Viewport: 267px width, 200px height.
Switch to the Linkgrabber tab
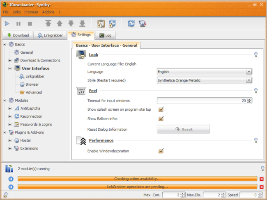click(x=50, y=35)
